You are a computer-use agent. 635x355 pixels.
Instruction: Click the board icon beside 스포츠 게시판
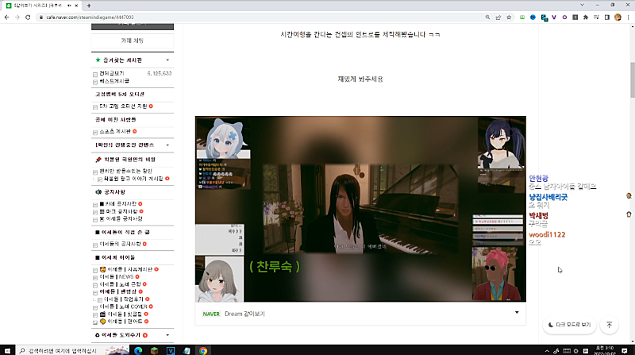click(95, 132)
